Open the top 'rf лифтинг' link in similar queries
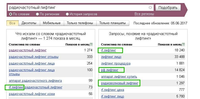This screenshot has height=99, width=200. pos(109,50)
